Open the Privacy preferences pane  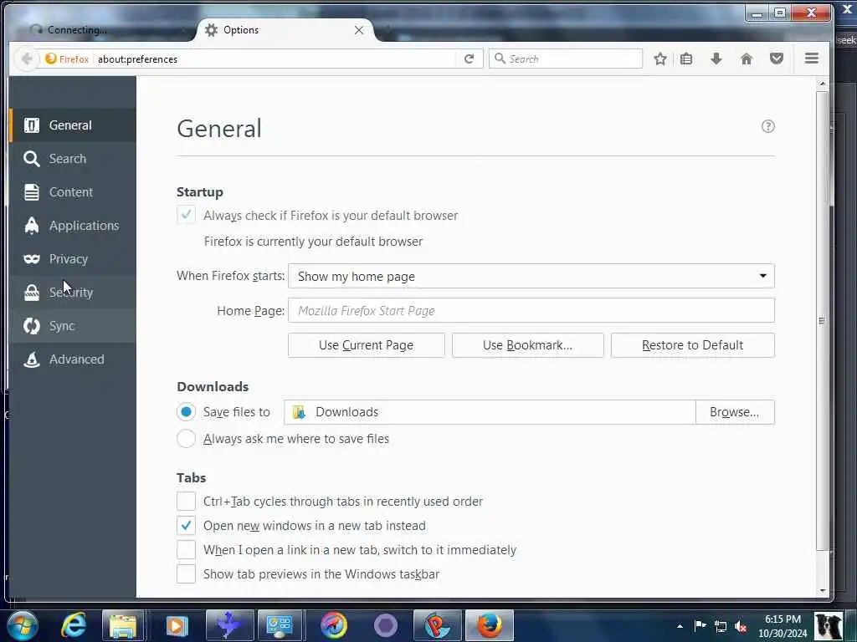pyautogui.click(x=72, y=259)
